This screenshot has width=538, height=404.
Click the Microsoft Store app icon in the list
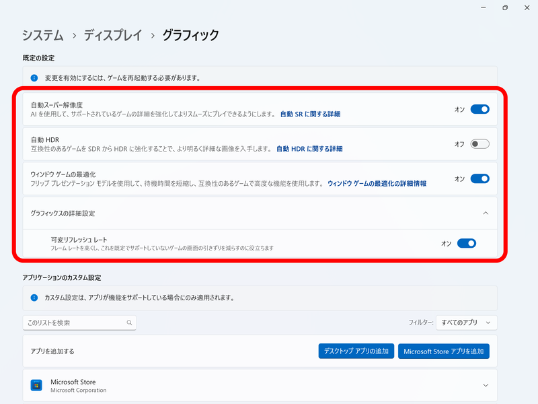pyautogui.click(x=37, y=385)
